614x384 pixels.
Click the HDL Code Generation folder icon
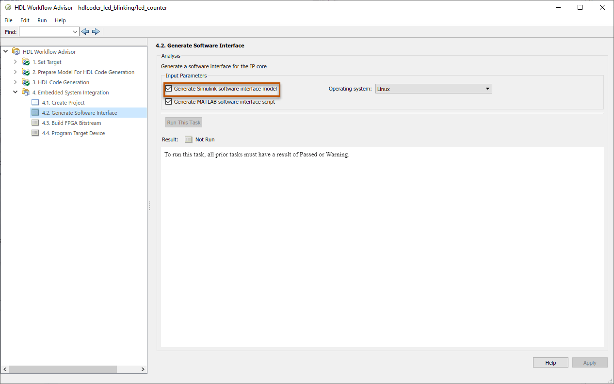(26, 82)
